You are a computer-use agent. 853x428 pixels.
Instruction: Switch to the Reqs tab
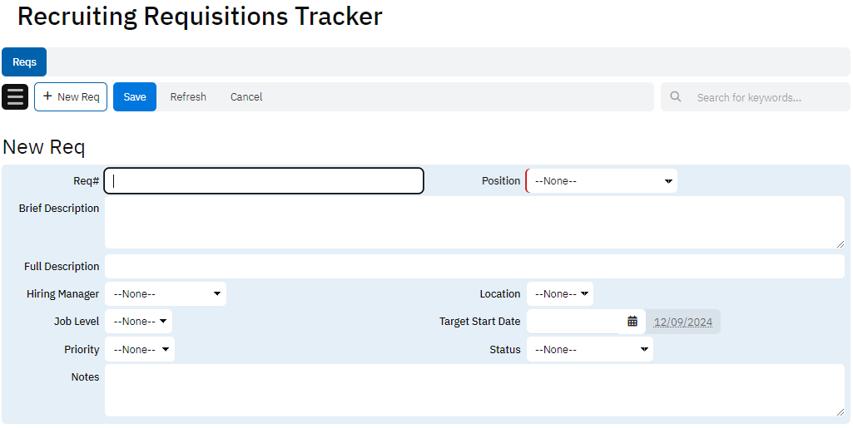point(24,62)
